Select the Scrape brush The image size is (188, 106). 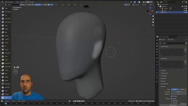tap(6, 49)
